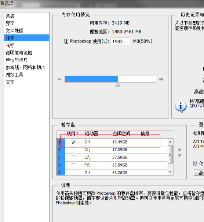Image resolution: width=204 pixels, height=222 pixels.
Task: Click the plus icon beside memory slider
Action: point(161,79)
